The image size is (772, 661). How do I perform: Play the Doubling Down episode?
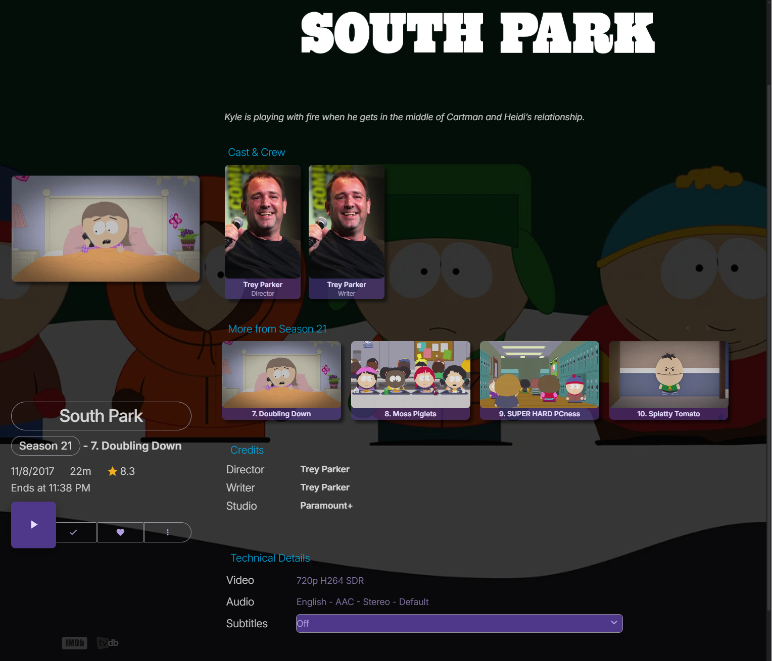[x=33, y=525]
